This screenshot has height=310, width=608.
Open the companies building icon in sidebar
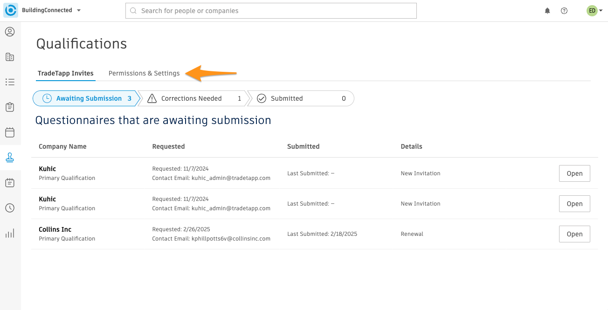(10, 57)
